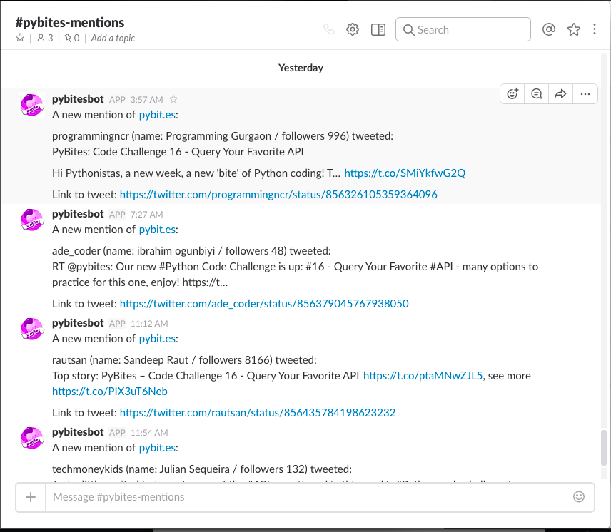Image resolution: width=611 pixels, height=532 pixels.
Task: Open mentions and reactions @ icon
Action: tap(549, 29)
